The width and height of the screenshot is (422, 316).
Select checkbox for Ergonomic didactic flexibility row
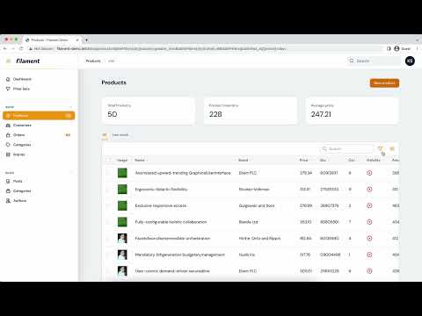[108, 190]
